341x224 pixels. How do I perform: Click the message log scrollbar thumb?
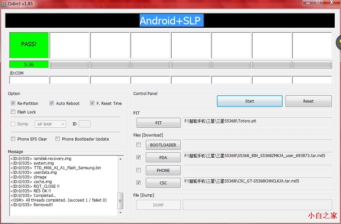pos(120,201)
